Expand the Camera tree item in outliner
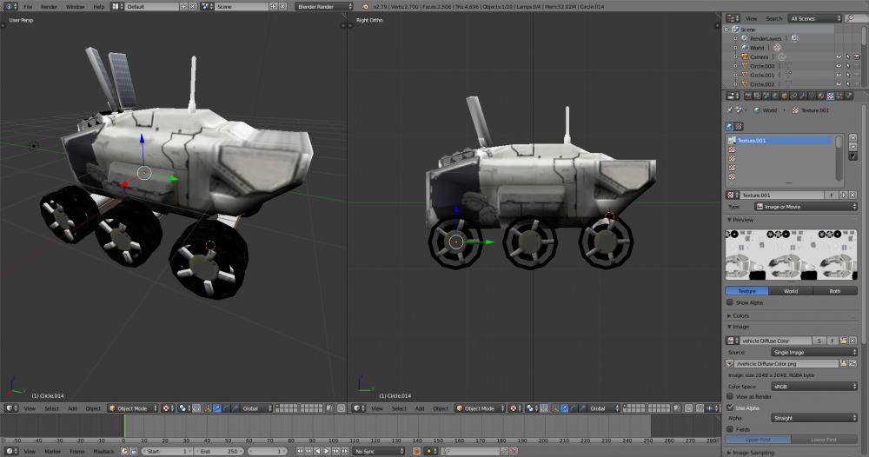Viewport: 869px width, 457px height. (735, 57)
